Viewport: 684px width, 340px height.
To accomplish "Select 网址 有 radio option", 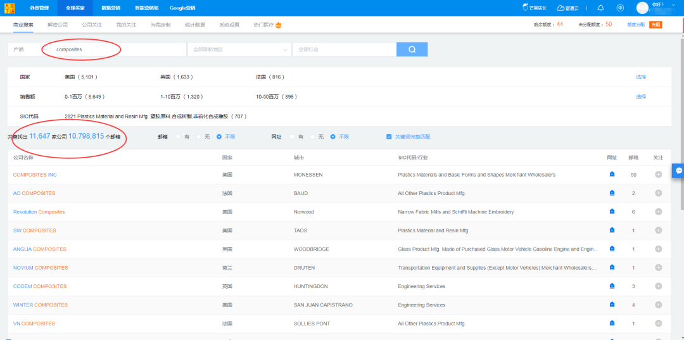I will (x=292, y=137).
